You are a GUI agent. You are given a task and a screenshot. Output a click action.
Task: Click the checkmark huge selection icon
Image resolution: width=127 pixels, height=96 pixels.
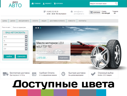(x=93, y=74)
